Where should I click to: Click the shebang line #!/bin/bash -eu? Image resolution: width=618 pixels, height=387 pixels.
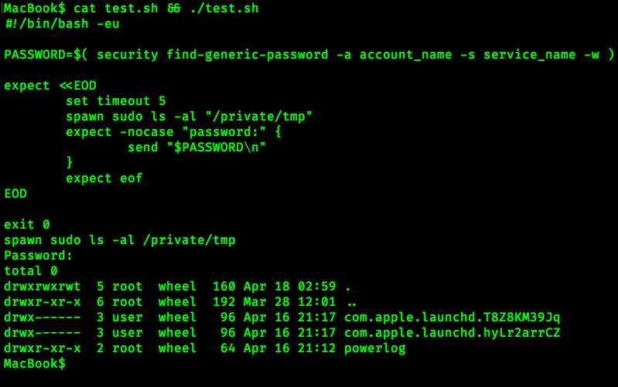click(x=62, y=23)
